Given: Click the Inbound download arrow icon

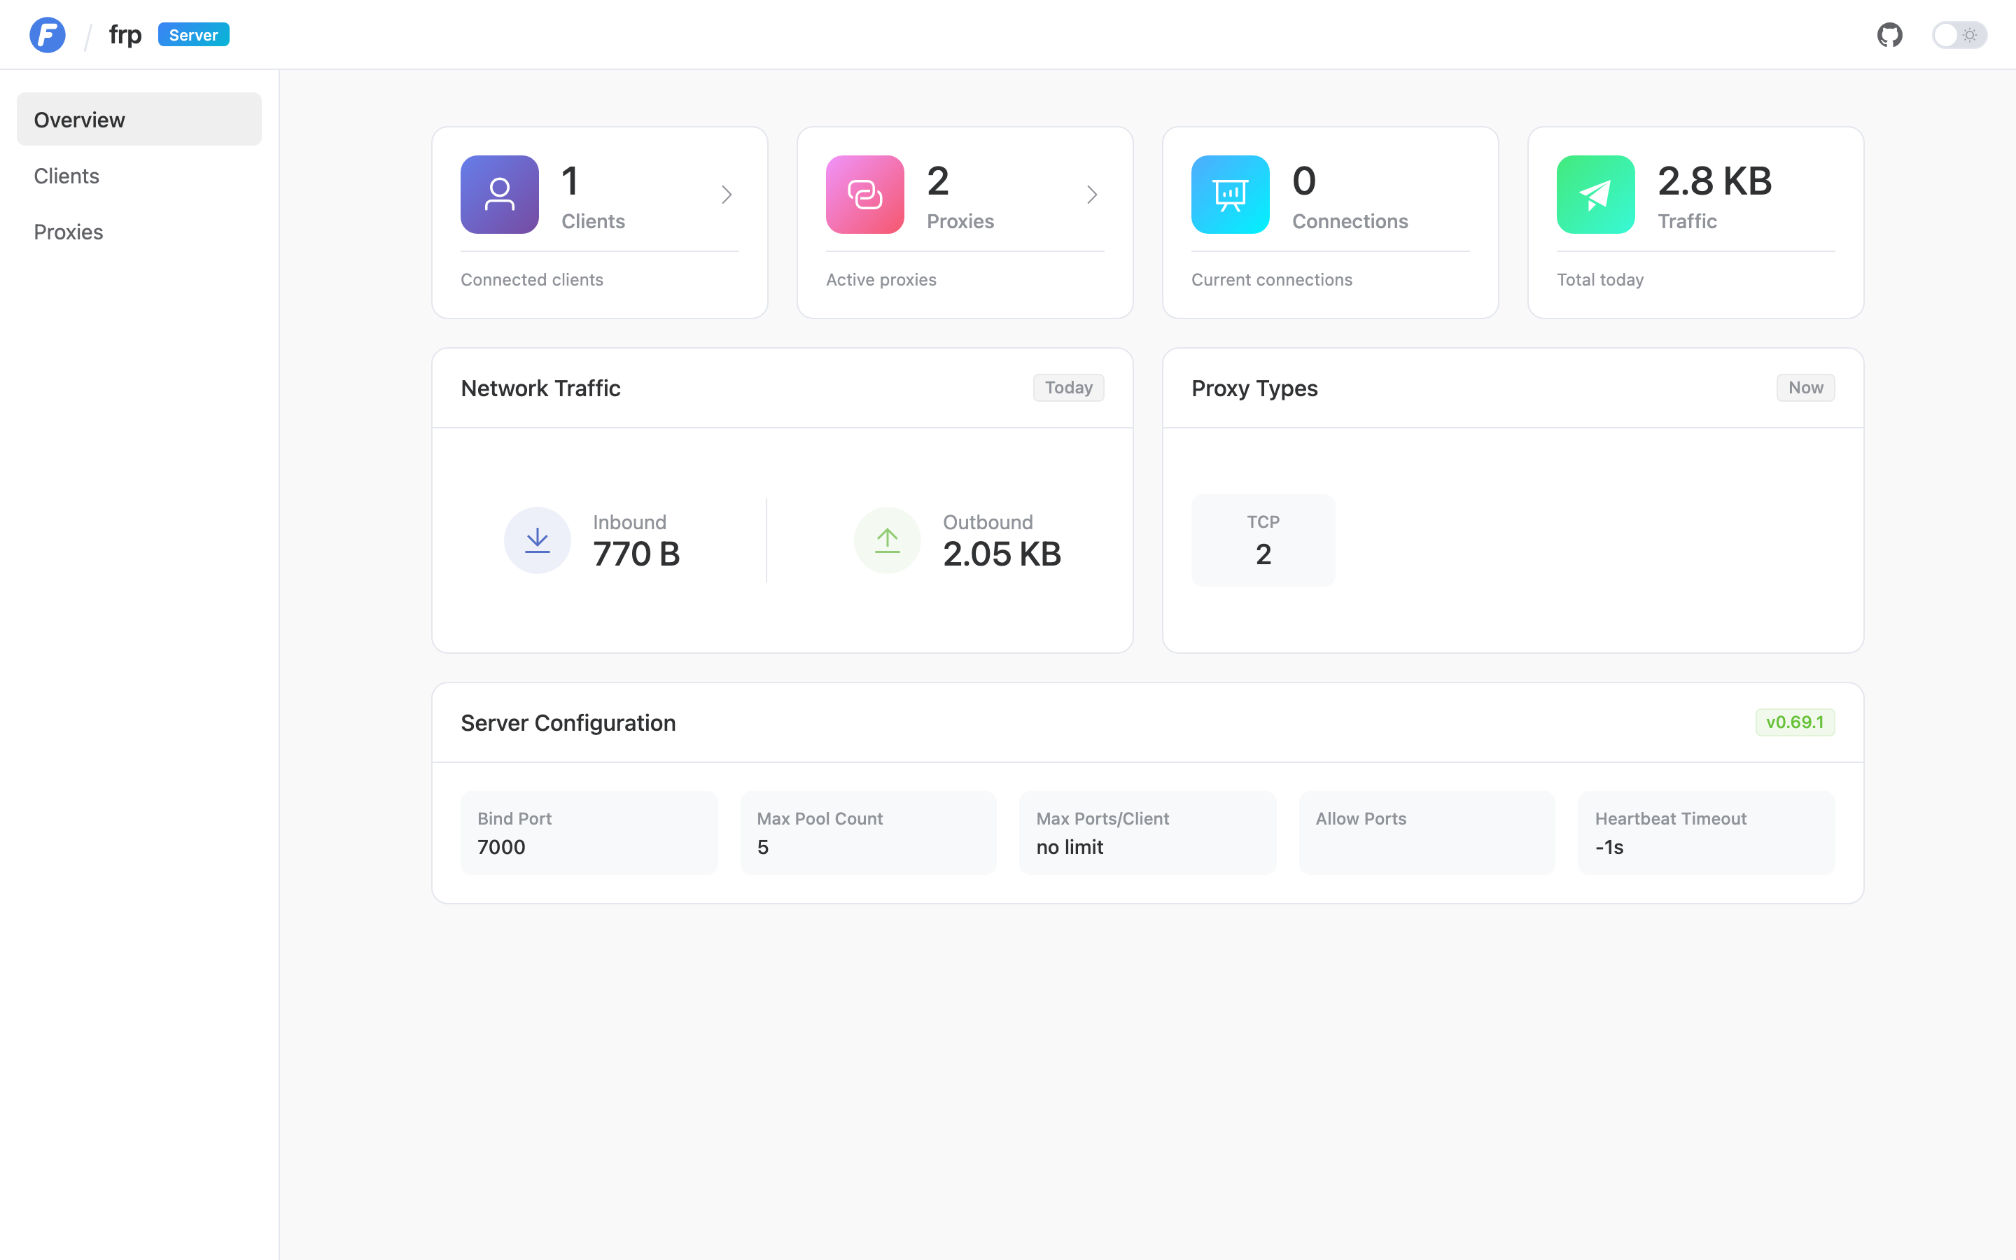Looking at the screenshot, I should tap(538, 540).
